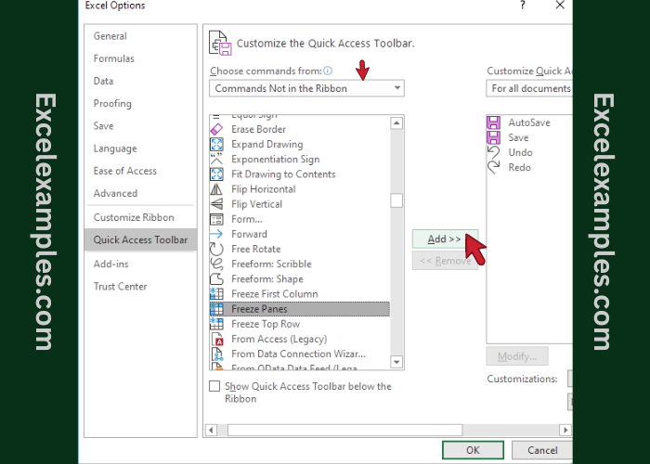Go to the Formulas options category
Viewport: 650px width, 464px height.
coord(113,58)
